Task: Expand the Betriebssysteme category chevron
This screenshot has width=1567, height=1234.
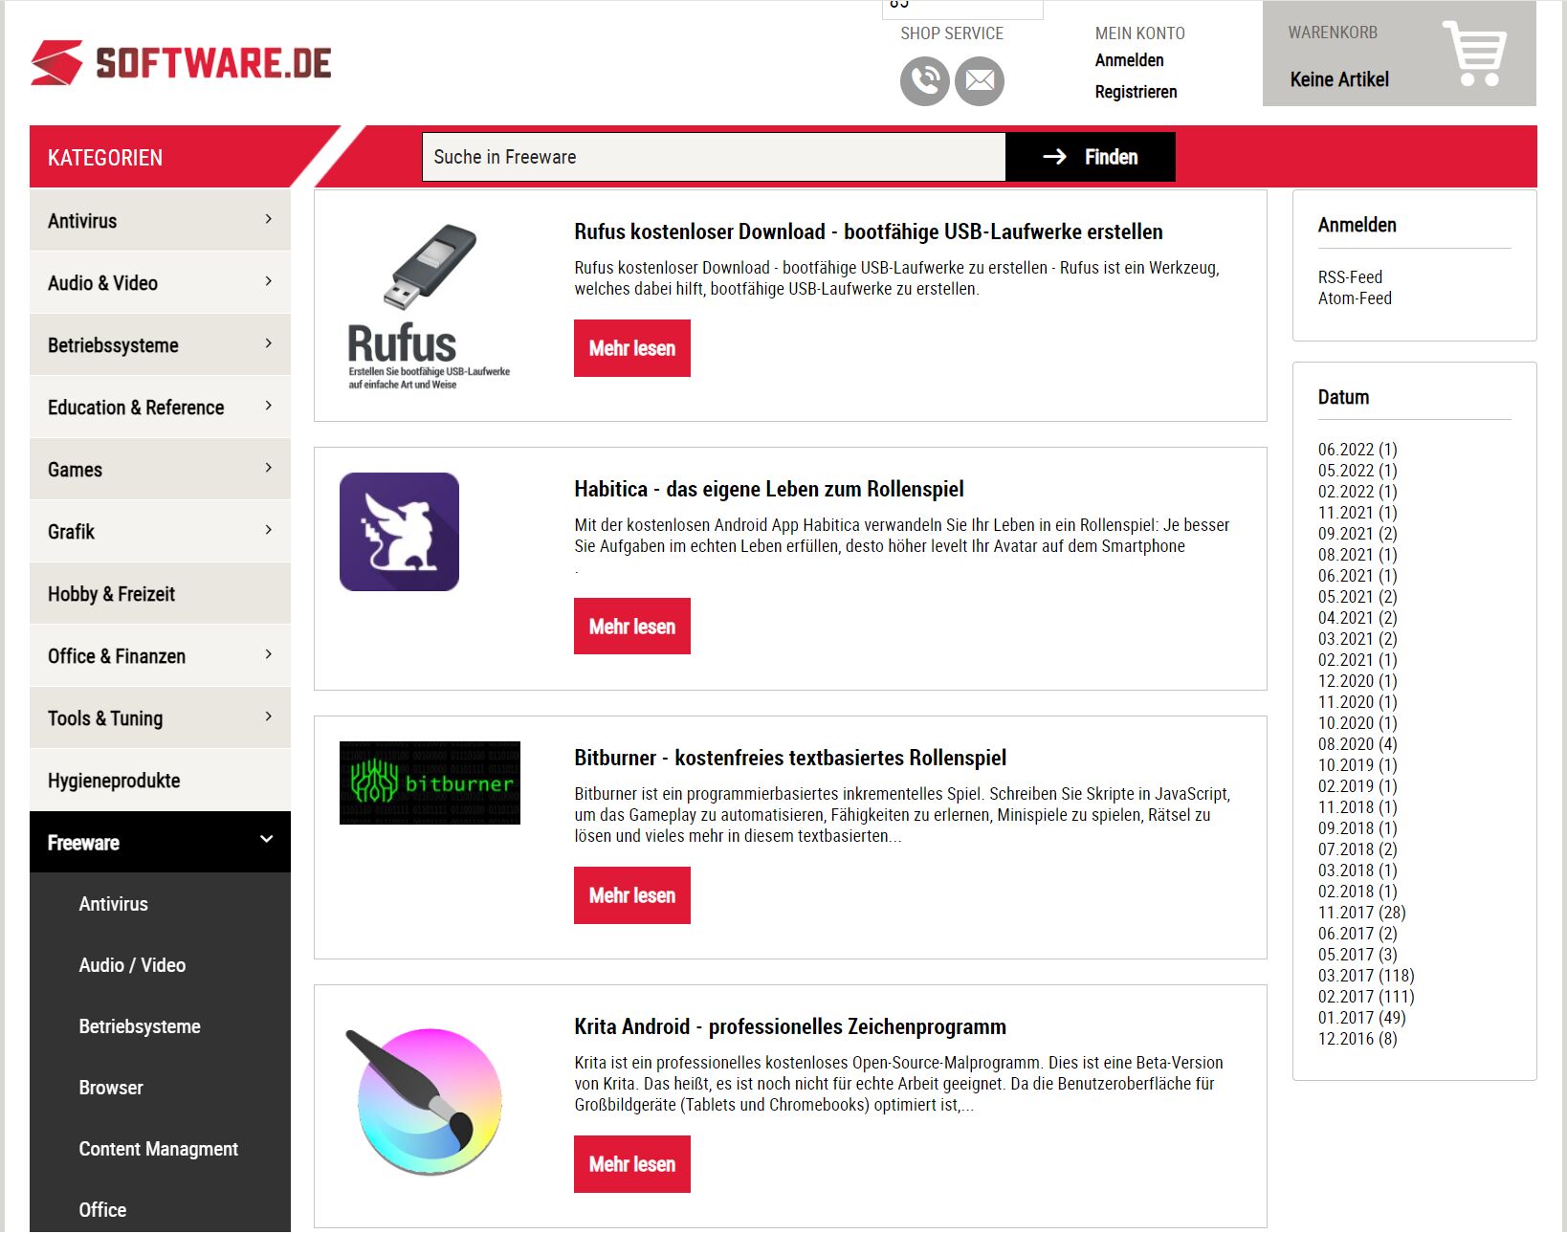Action: (x=268, y=343)
